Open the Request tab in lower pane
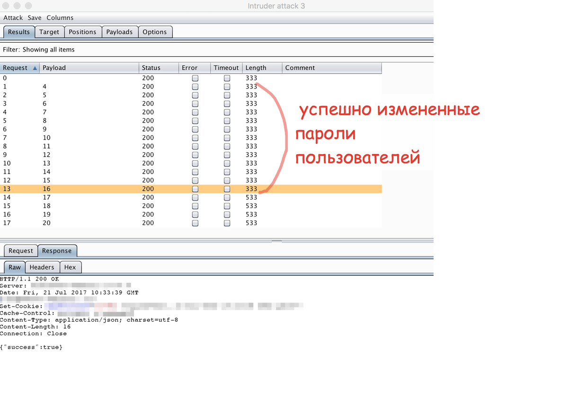Image resolution: width=568 pixels, height=395 pixels. click(x=21, y=251)
